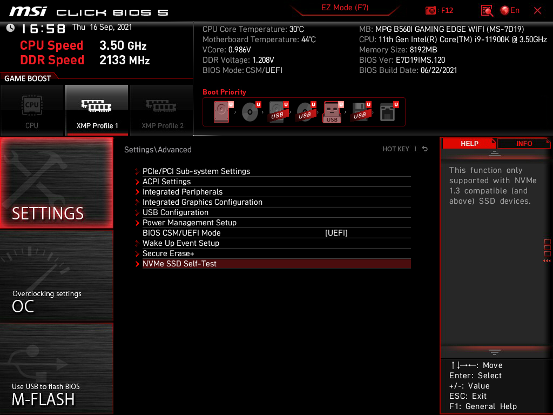Open M-FLASH to flash BIOS
Image resolution: width=553 pixels, height=415 pixels.
56,369
